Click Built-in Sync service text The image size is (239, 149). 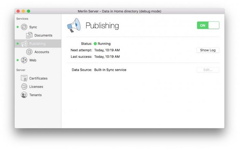tap(110, 70)
